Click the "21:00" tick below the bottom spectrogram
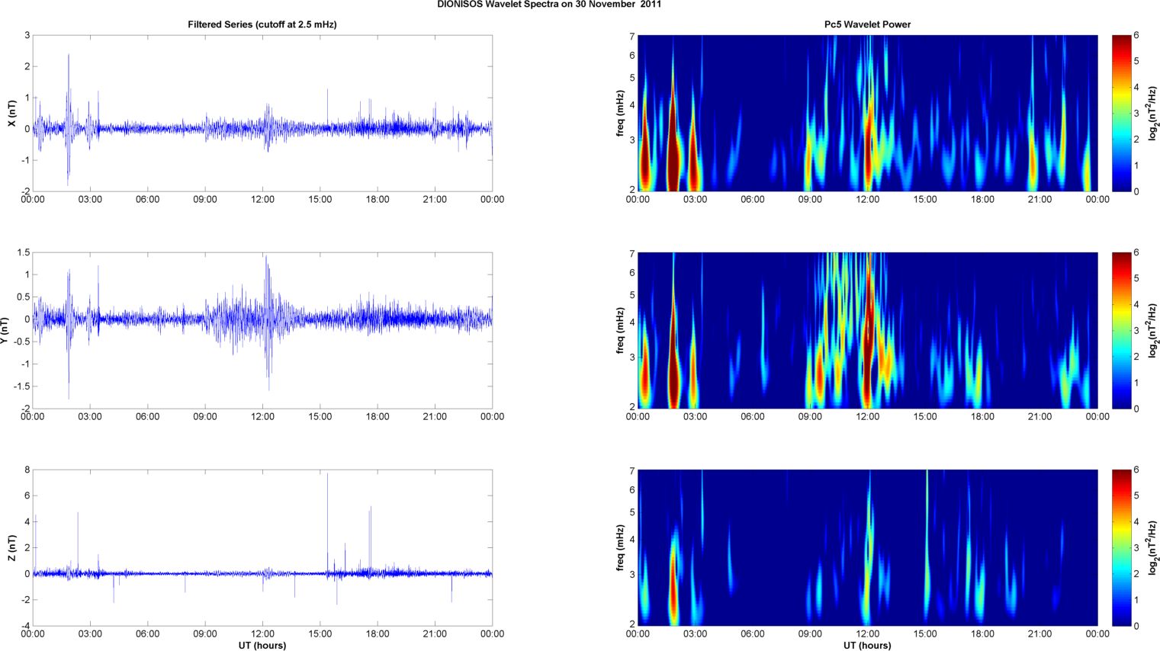This screenshot has width=1160, height=651. tap(1040, 634)
